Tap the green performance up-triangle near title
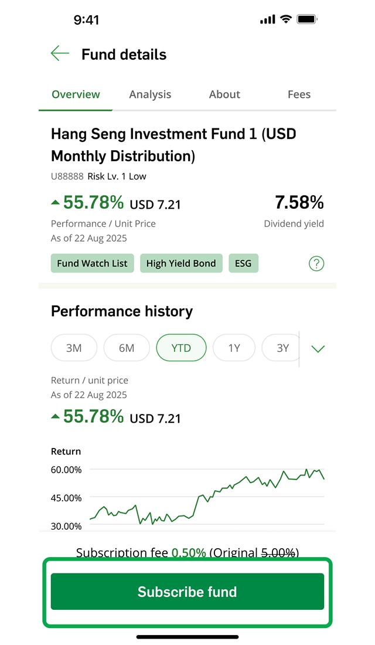 (x=55, y=203)
